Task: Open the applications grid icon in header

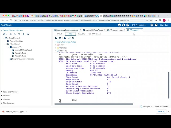Action: [128, 25]
